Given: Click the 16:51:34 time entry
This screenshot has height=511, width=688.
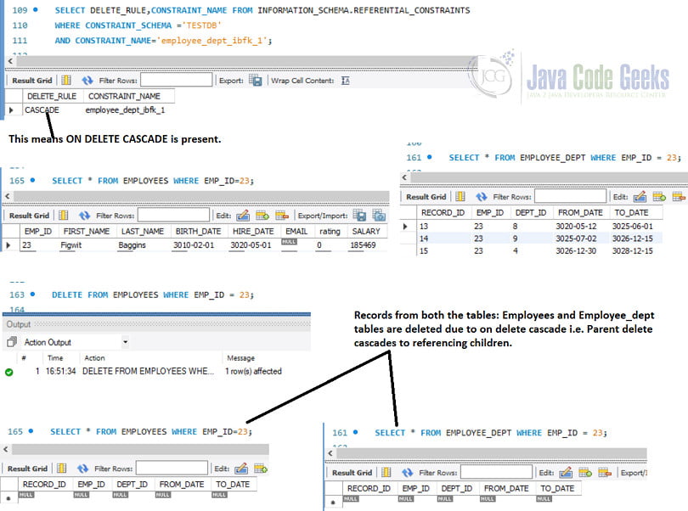Looking at the screenshot, I should [60, 371].
